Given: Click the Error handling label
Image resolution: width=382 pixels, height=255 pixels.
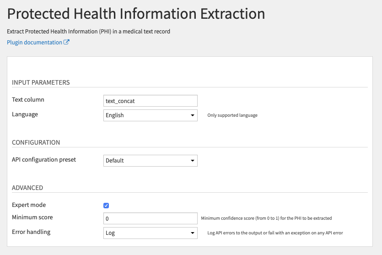Looking at the screenshot, I should [31, 232].
